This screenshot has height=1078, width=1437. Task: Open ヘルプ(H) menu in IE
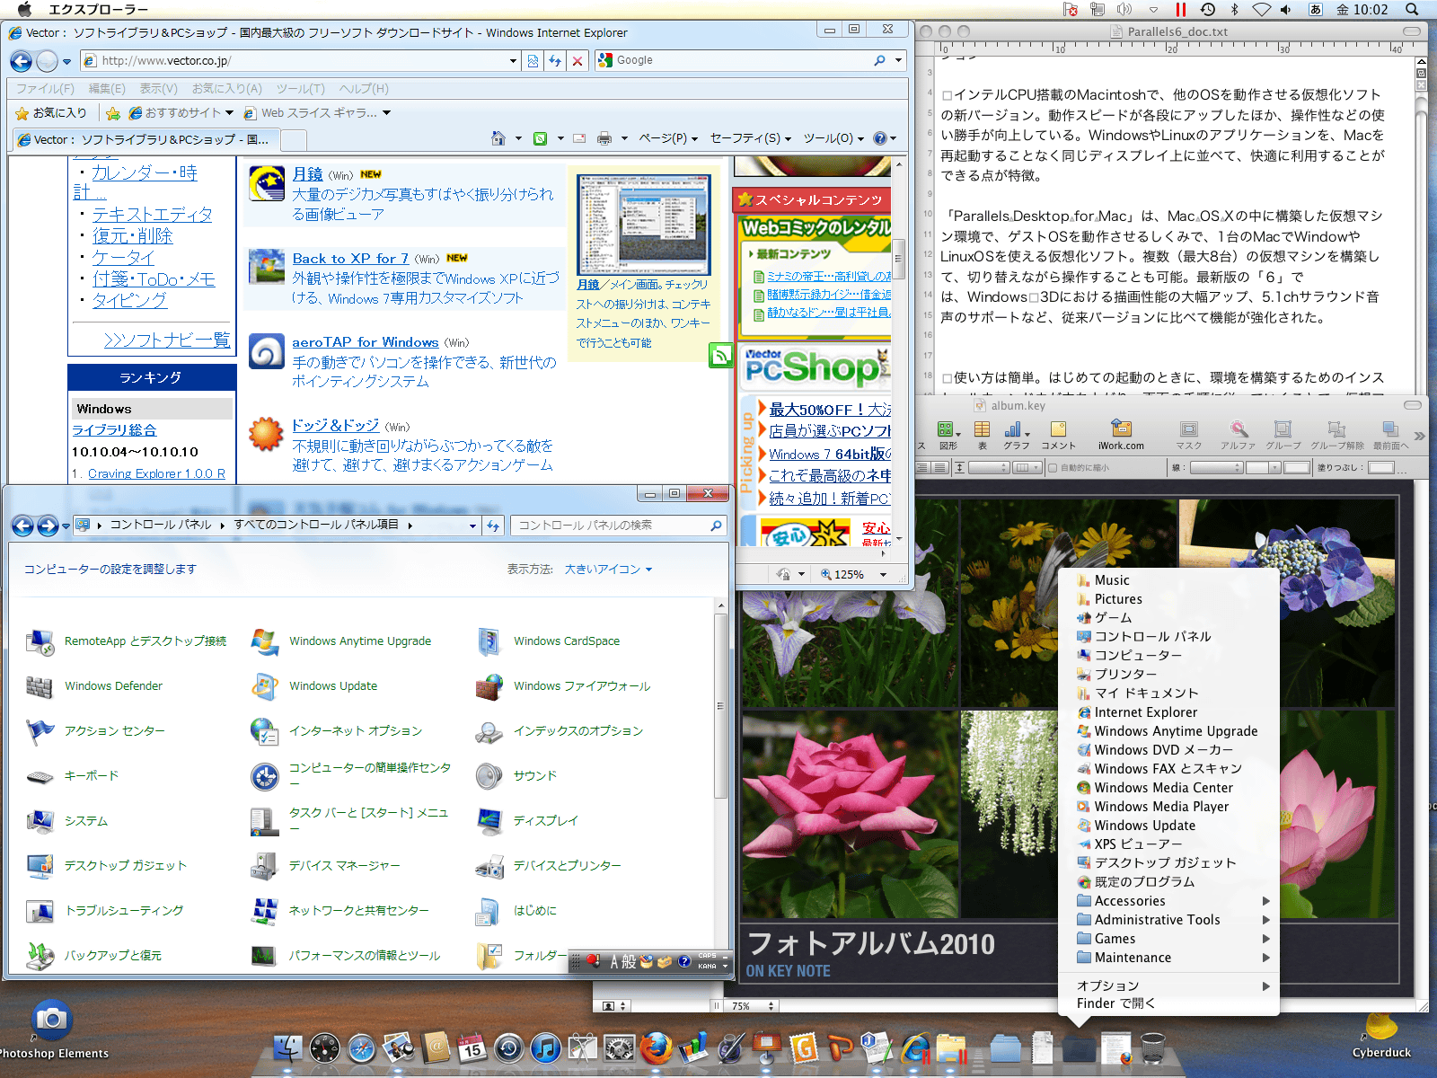[364, 89]
